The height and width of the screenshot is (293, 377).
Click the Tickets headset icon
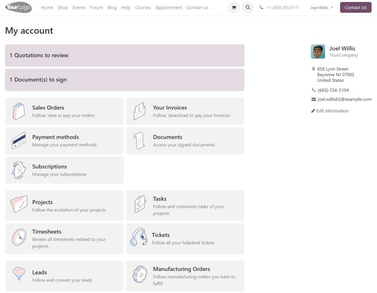pyautogui.click(x=139, y=237)
